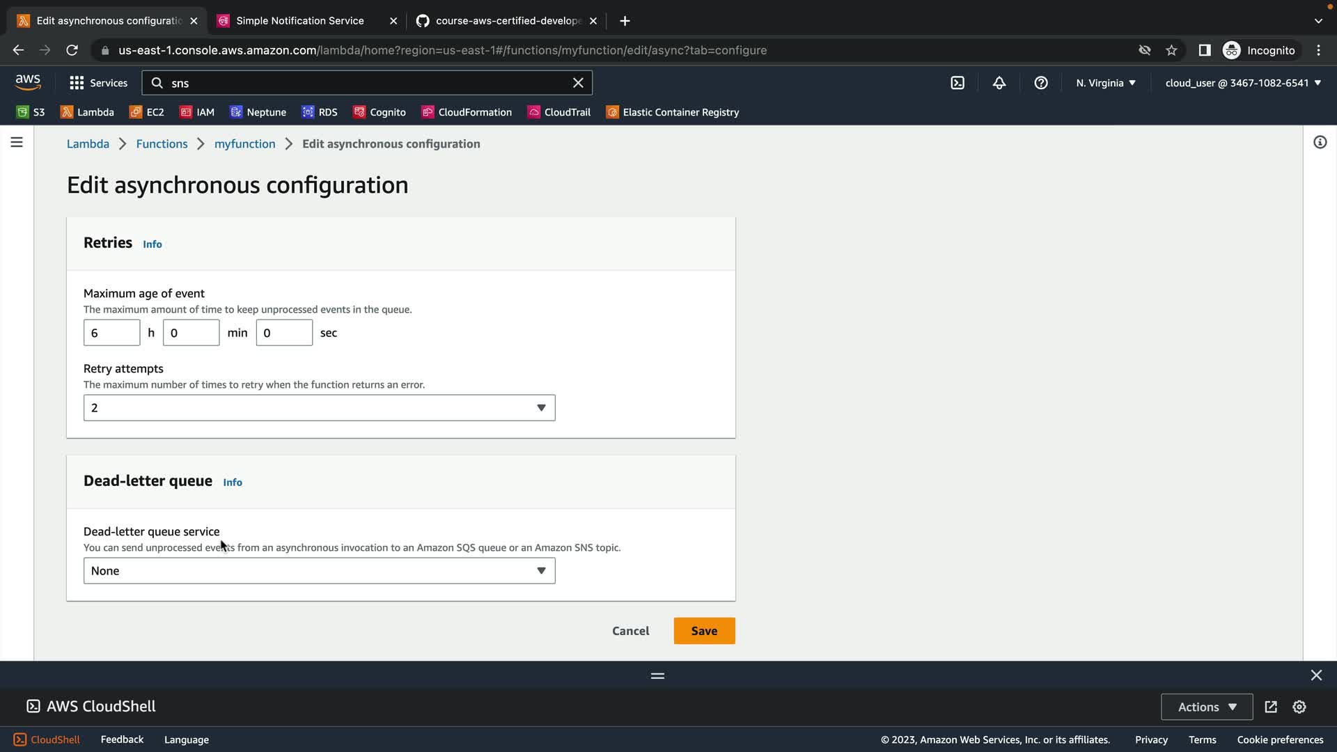Toggle the left hamburger navigation menu
This screenshot has height=752, width=1337.
click(17, 143)
